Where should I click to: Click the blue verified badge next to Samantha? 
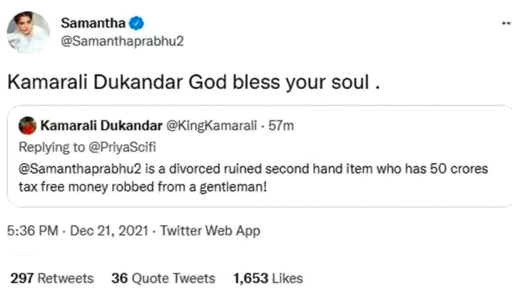[137, 24]
